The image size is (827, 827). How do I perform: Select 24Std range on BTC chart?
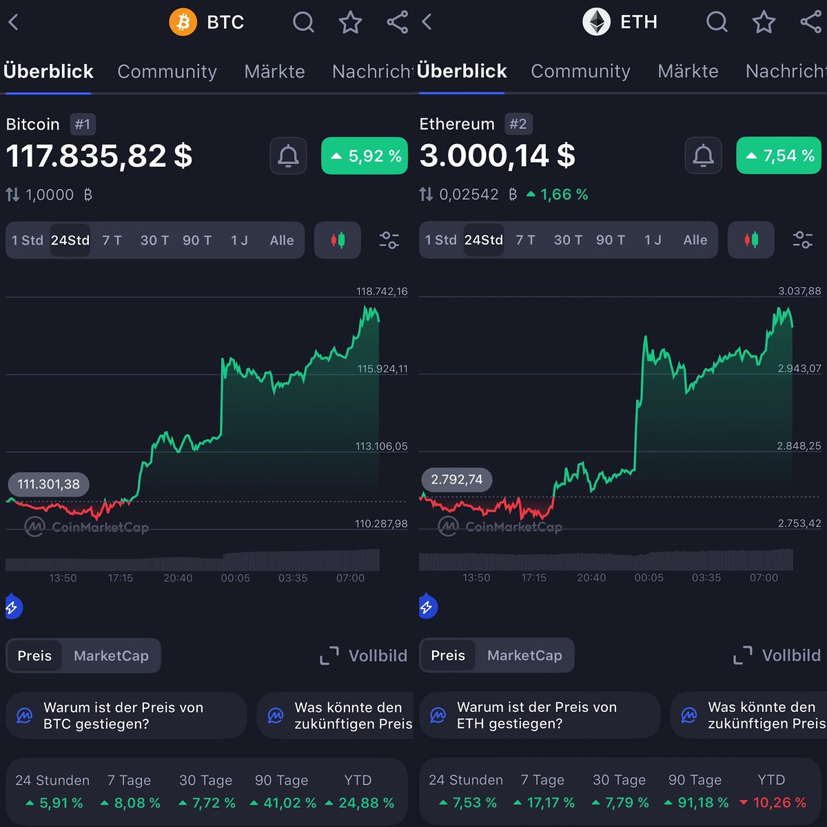70,241
